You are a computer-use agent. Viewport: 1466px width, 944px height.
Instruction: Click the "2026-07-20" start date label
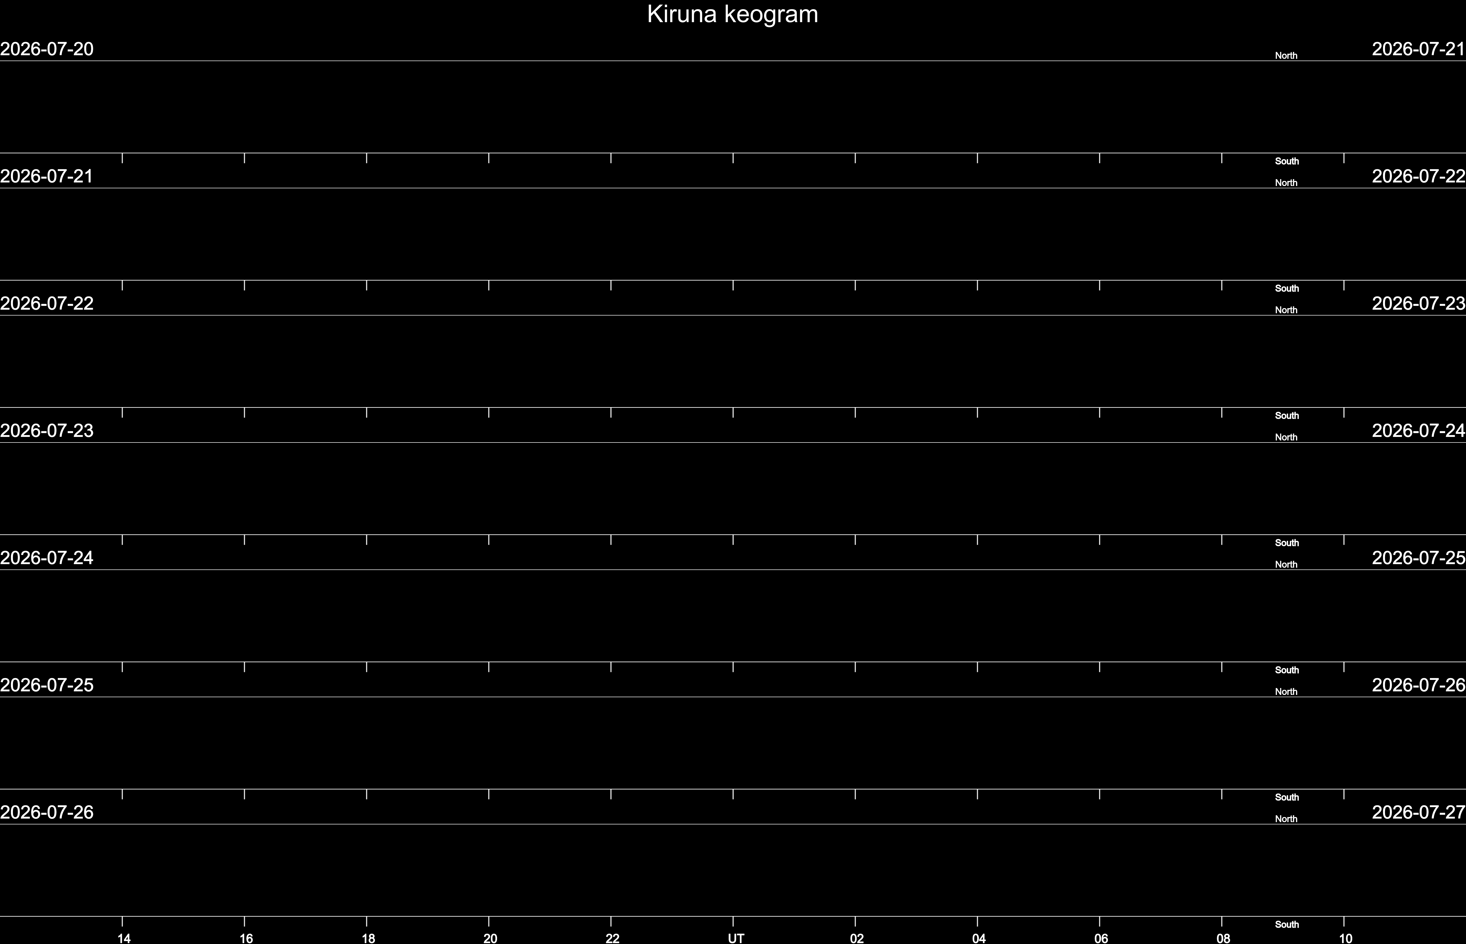(x=47, y=49)
